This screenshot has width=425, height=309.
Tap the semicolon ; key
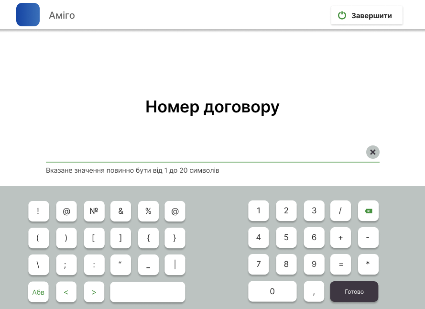66,265
